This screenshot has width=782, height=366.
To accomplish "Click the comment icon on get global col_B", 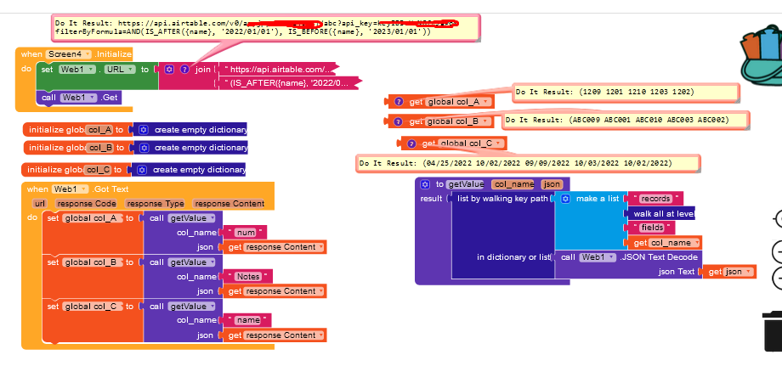I will [398, 121].
